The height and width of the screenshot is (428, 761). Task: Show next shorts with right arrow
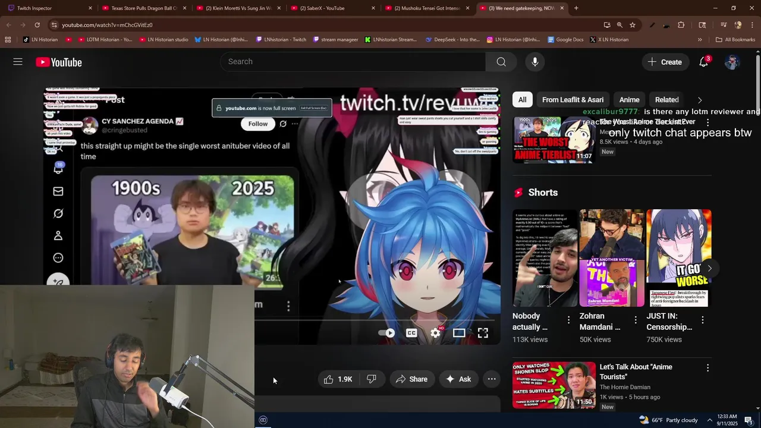pyautogui.click(x=709, y=268)
